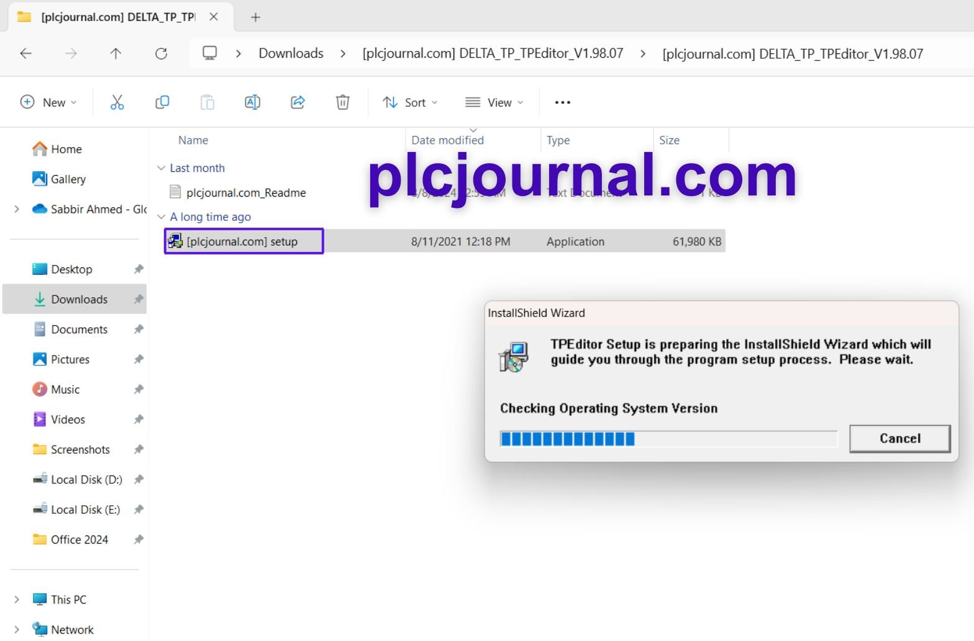Click the Delete trash icon
Viewport: 974px width, 641px height.
(x=343, y=102)
